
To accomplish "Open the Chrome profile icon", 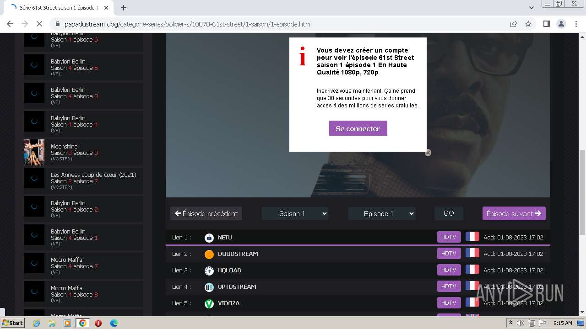I will click(x=561, y=24).
